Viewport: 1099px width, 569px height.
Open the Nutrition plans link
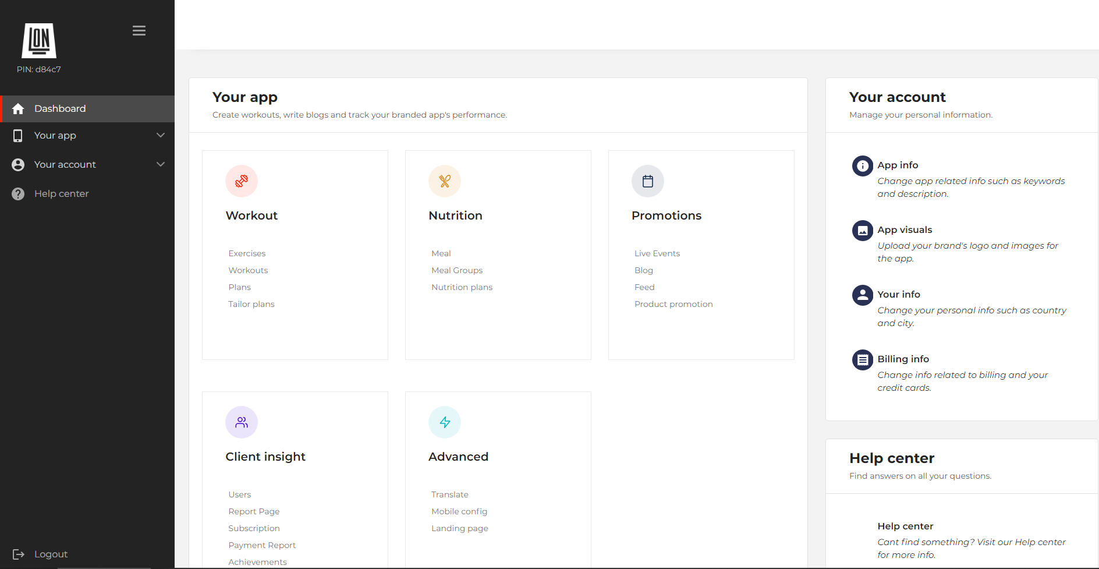pos(462,287)
